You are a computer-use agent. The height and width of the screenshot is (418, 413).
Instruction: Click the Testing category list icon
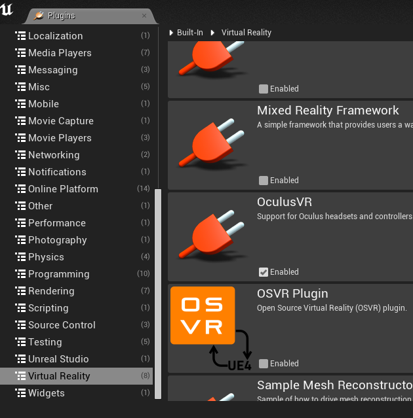click(x=20, y=342)
